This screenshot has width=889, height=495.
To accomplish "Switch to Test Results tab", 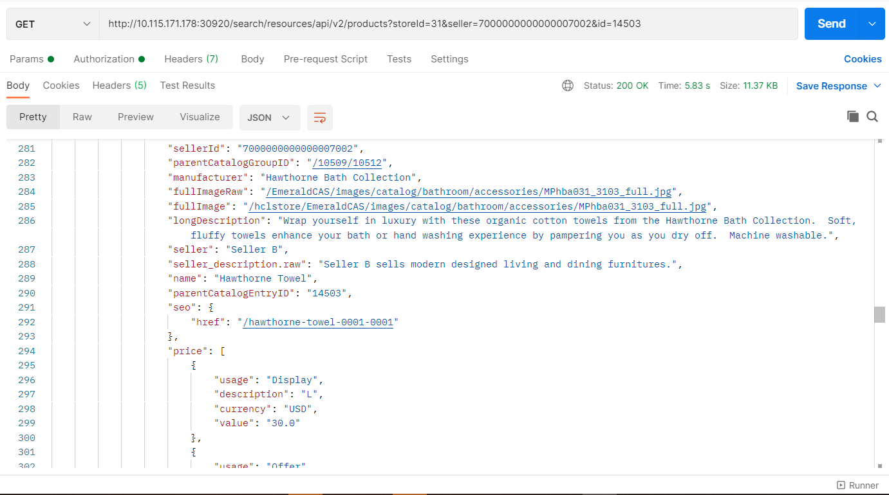I will pos(187,85).
